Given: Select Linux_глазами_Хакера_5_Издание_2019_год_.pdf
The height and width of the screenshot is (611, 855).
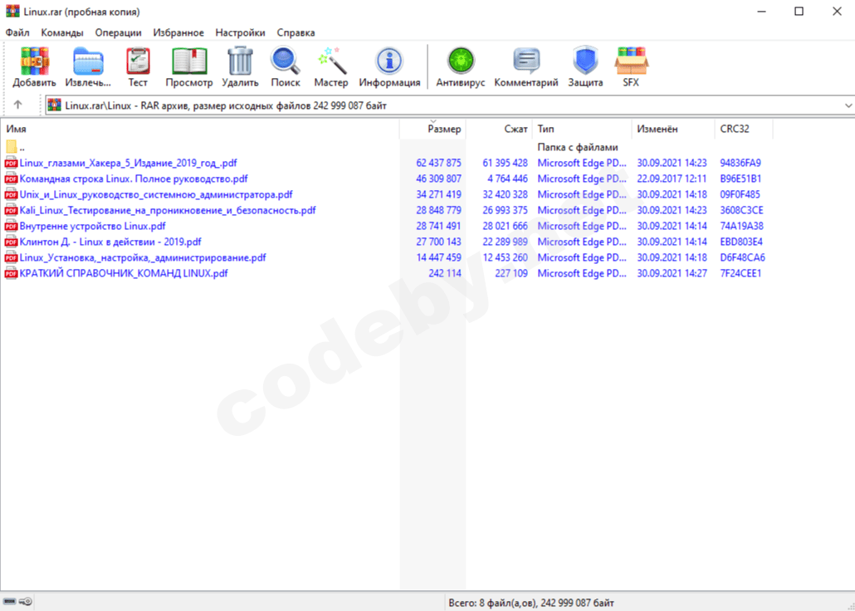Looking at the screenshot, I should pos(128,163).
